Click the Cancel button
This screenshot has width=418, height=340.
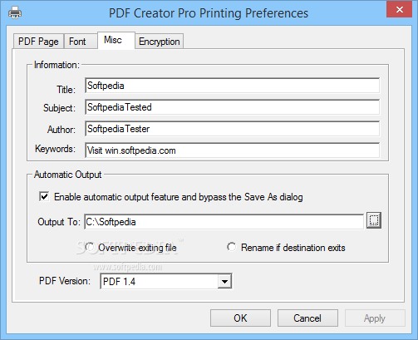pyautogui.click(x=307, y=318)
